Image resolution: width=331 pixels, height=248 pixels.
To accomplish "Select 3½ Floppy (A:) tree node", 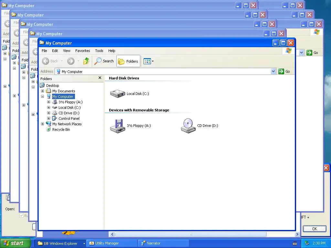I will coord(70,102).
